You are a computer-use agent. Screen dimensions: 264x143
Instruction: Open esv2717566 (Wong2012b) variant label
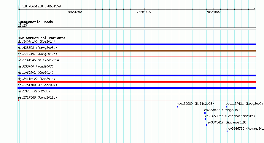(x=37, y=97)
